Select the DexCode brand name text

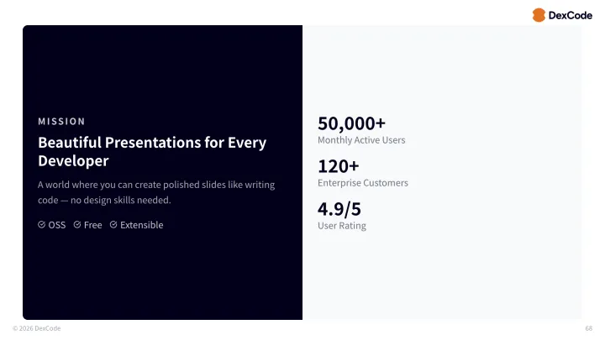[x=571, y=14]
